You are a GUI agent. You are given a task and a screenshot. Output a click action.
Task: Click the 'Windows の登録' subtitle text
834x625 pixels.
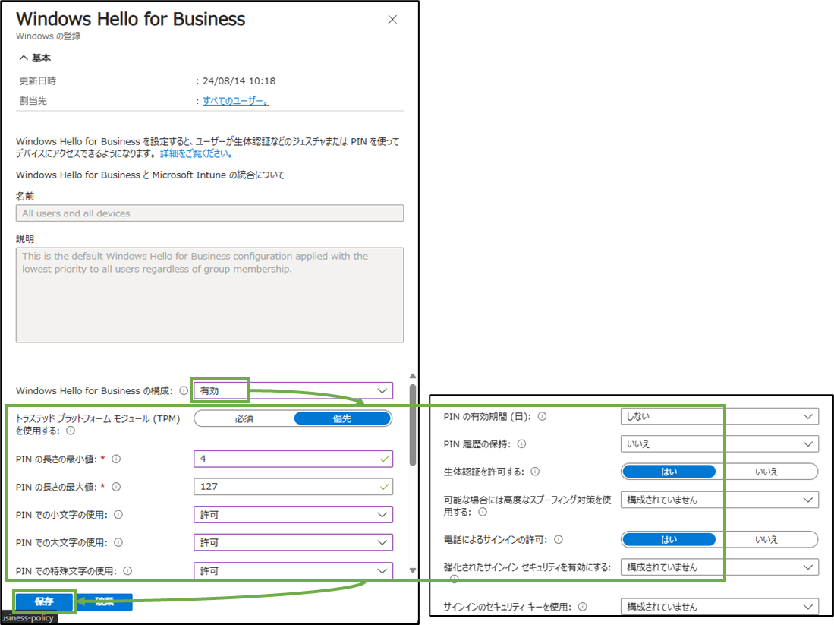49,36
